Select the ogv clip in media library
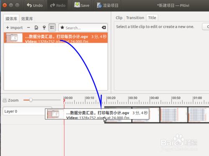Image resolution: width=209 pixels, height=156 pixels. (56, 38)
